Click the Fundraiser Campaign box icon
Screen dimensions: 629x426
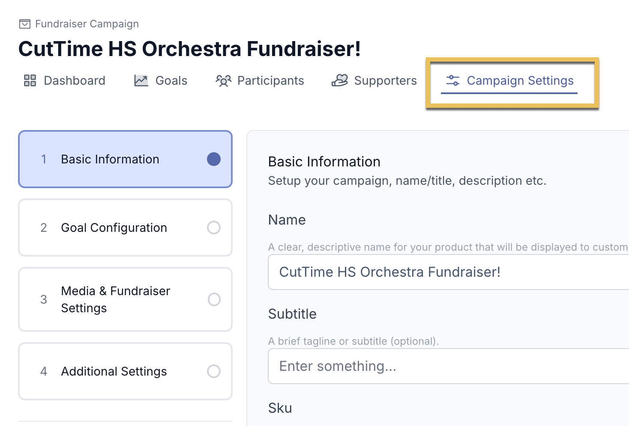point(25,24)
